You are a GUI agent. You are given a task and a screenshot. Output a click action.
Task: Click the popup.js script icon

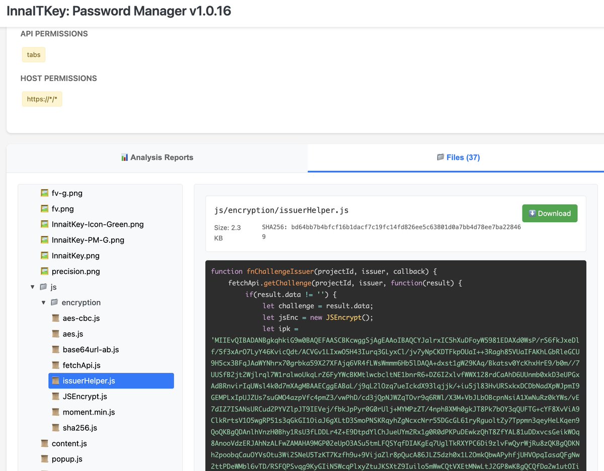pos(44,459)
